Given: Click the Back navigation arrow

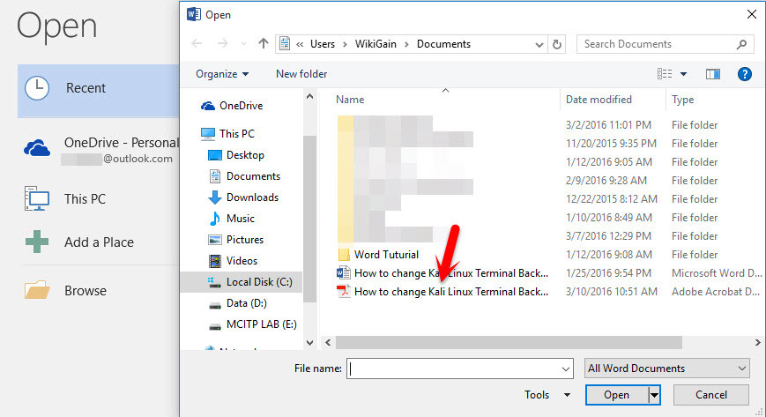Looking at the screenshot, I should [197, 43].
